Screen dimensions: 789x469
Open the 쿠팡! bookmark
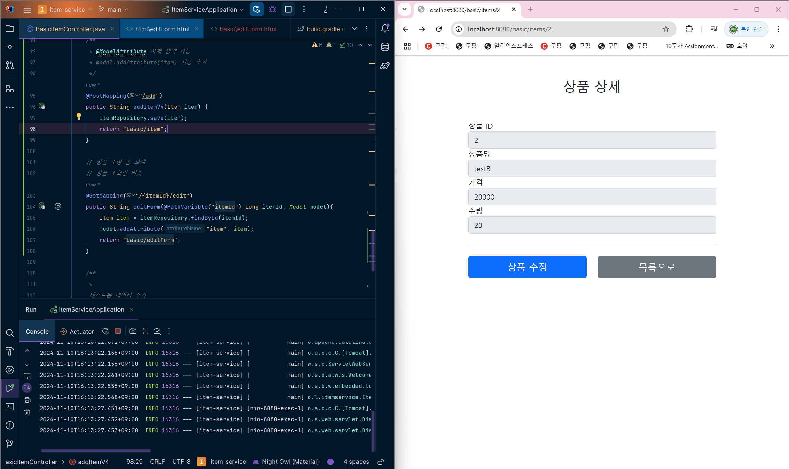point(436,46)
